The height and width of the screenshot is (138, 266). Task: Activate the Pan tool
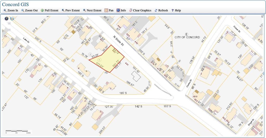[x=106, y=11]
